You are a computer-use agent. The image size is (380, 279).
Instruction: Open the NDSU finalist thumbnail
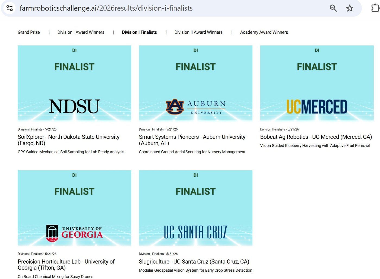tap(74, 83)
